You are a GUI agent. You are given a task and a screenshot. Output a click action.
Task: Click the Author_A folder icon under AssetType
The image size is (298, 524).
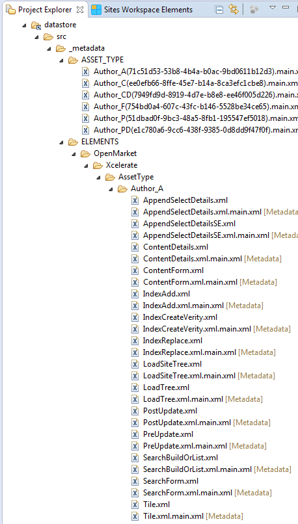coord(123,189)
